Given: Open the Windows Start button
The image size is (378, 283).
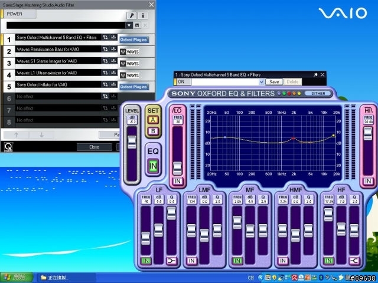Looking at the screenshot, I should 17,278.
